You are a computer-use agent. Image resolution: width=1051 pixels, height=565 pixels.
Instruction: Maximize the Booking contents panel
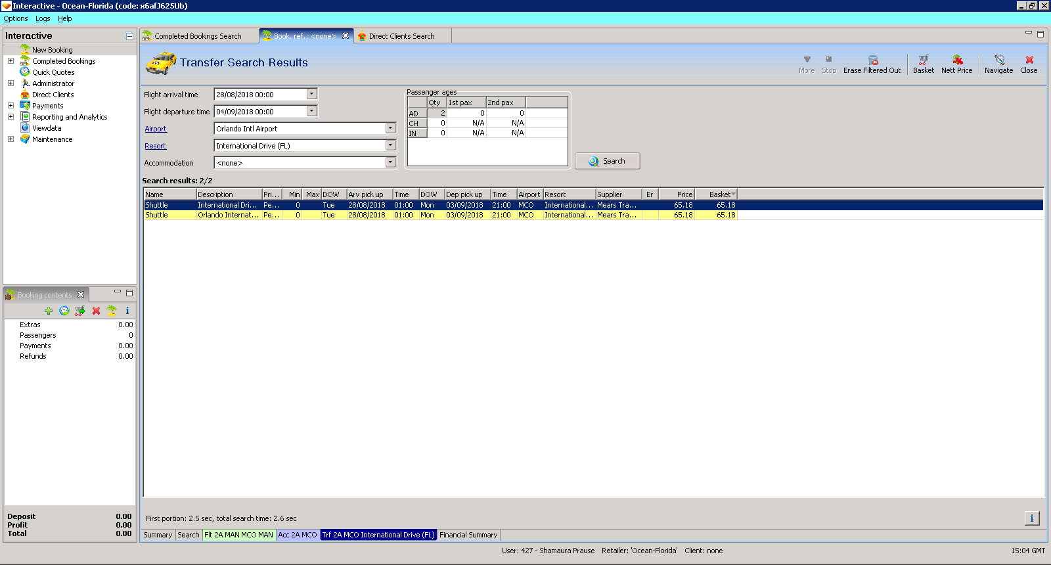pyautogui.click(x=129, y=293)
